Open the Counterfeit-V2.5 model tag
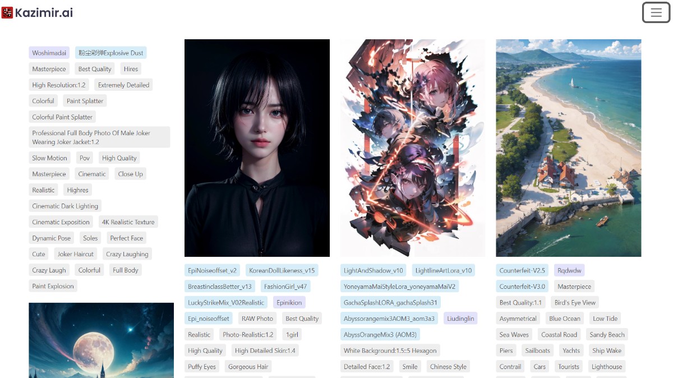 coord(522,270)
